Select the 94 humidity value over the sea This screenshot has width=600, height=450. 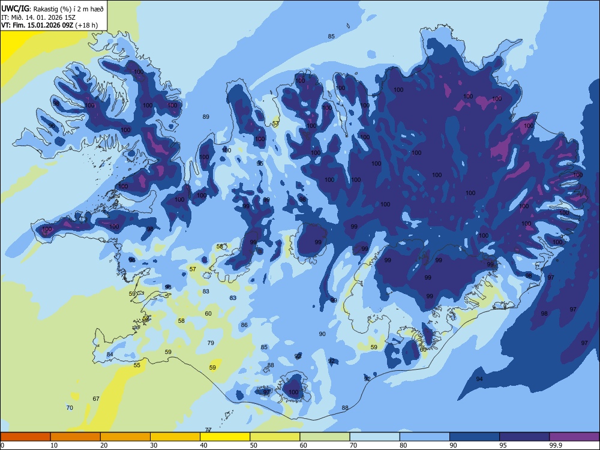479,379
